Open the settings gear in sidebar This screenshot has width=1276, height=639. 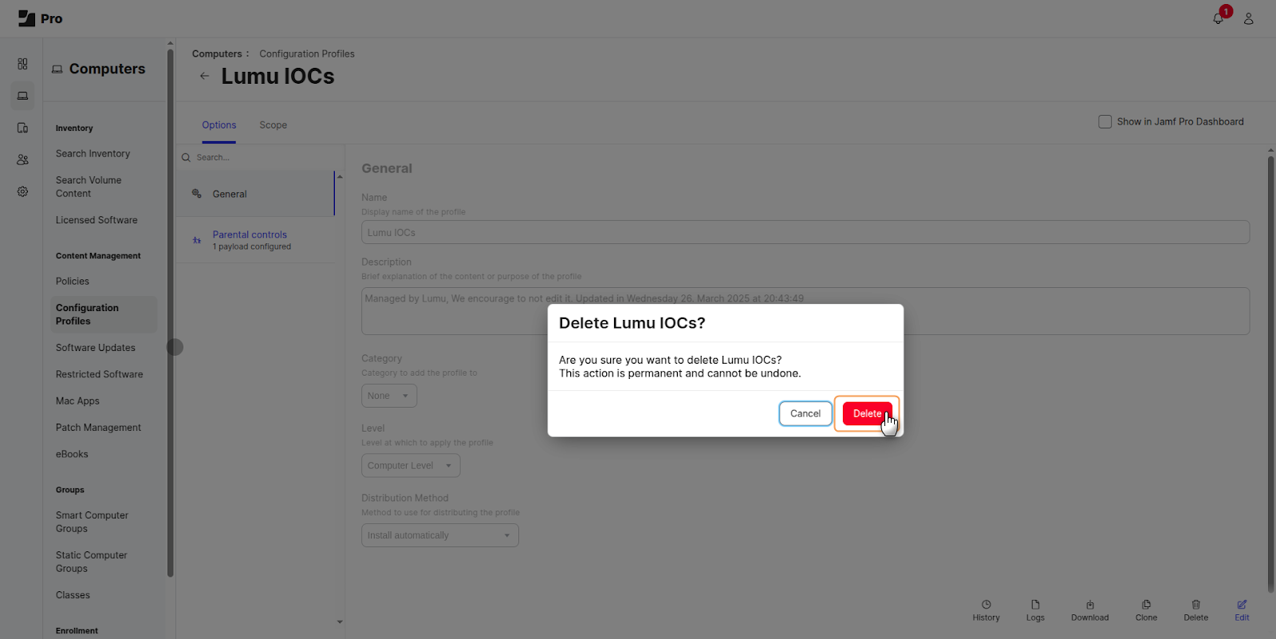click(22, 191)
